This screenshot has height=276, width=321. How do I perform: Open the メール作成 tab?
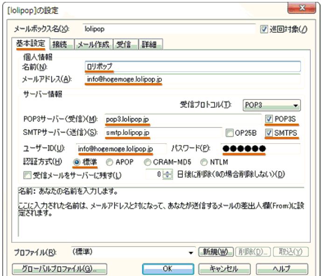click(x=93, y=44)
